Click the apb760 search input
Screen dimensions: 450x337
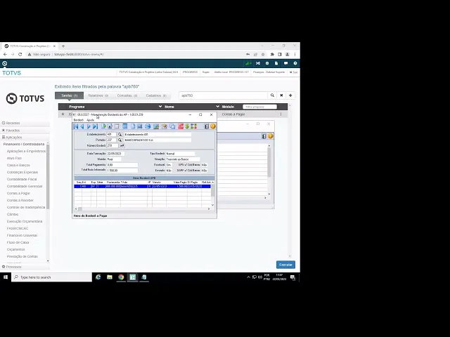224,95
